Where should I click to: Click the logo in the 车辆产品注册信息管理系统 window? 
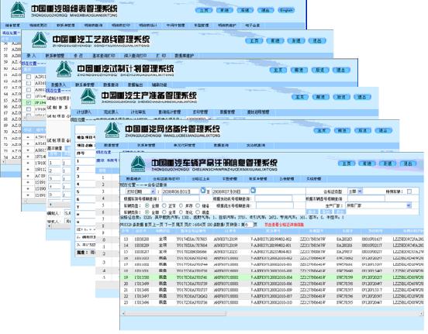[x=138, y=164]
